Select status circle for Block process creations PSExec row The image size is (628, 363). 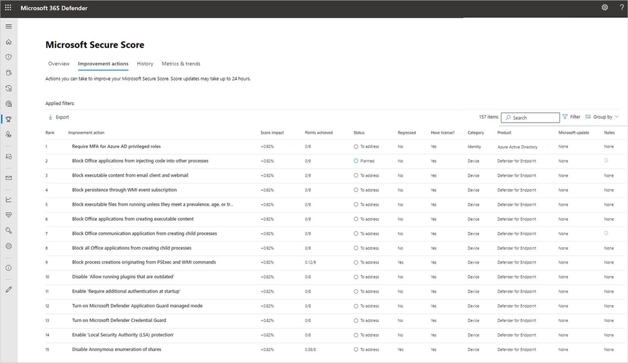pos(356,262)
